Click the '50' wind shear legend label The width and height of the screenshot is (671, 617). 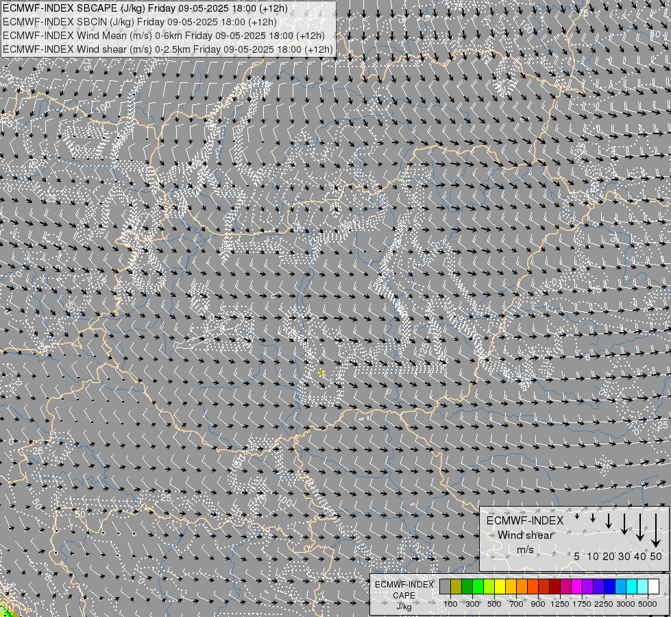pos(656,556)
